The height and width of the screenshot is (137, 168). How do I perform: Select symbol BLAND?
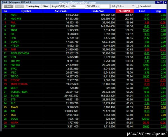point(15,96)
